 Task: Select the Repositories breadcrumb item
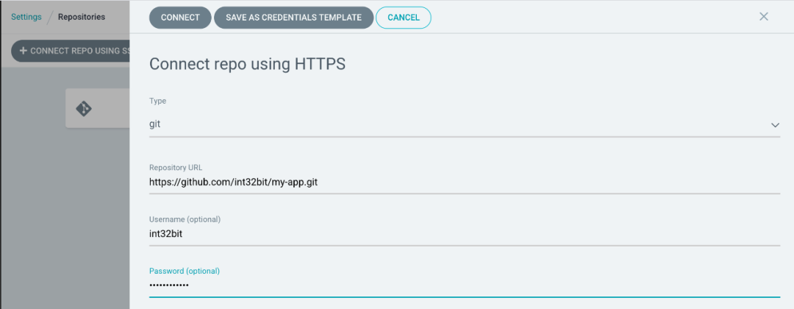[81, 16]
